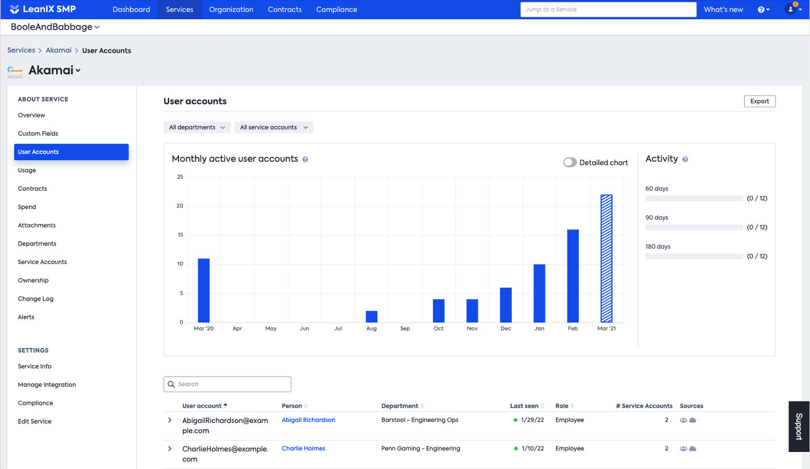810x469 pixels.
Task: Expand the CharlieHolmes@example.com row
Action: [x=169, y=449]
